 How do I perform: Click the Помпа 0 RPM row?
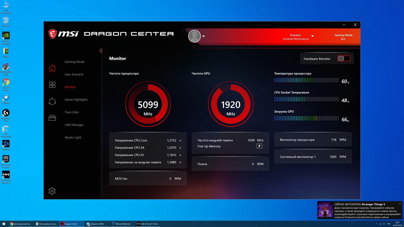click(231, 164)
